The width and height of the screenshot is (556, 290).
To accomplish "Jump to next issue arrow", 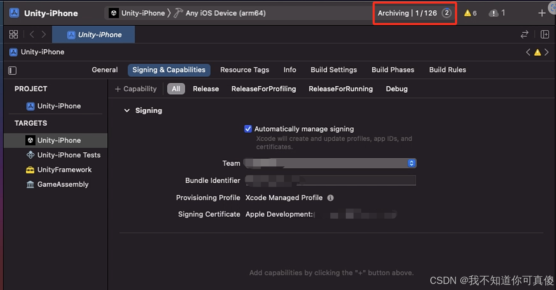I will point(547,52).
